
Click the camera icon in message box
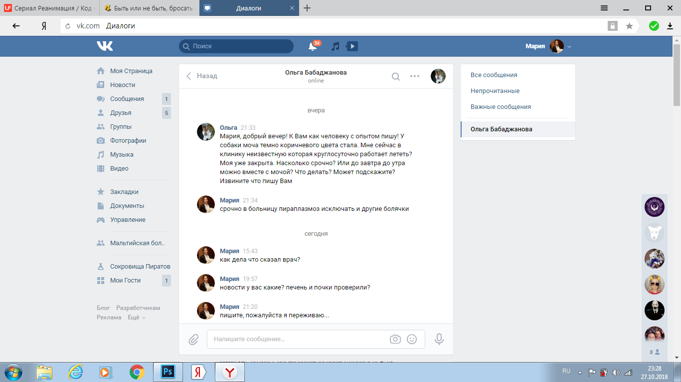395,339
